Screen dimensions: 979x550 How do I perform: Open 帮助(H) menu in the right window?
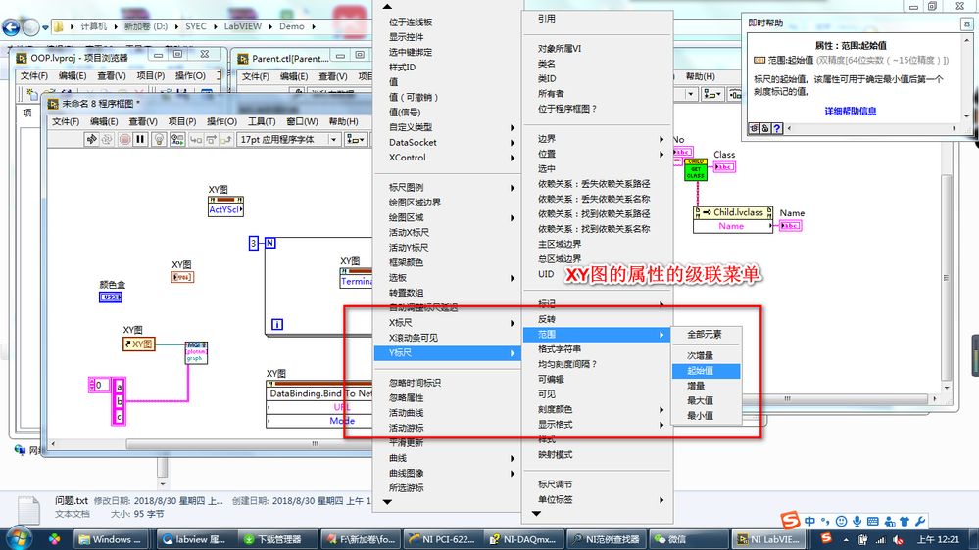[701, 76]
